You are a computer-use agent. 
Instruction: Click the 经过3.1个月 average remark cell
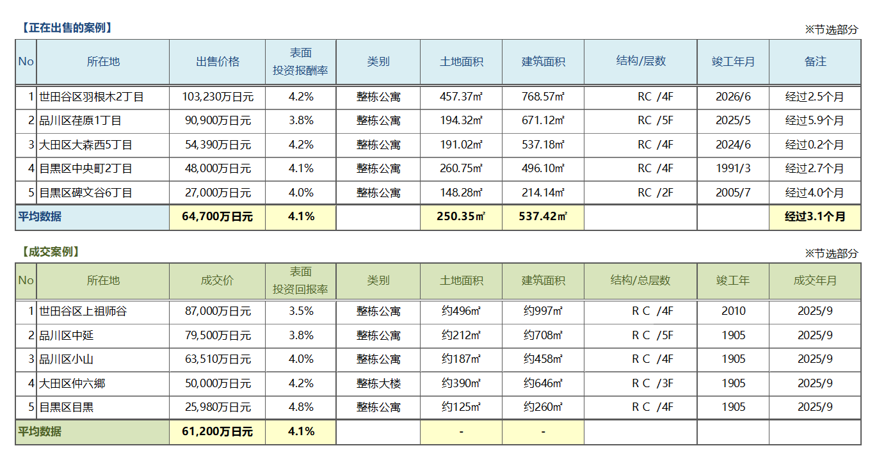[815, 217]
